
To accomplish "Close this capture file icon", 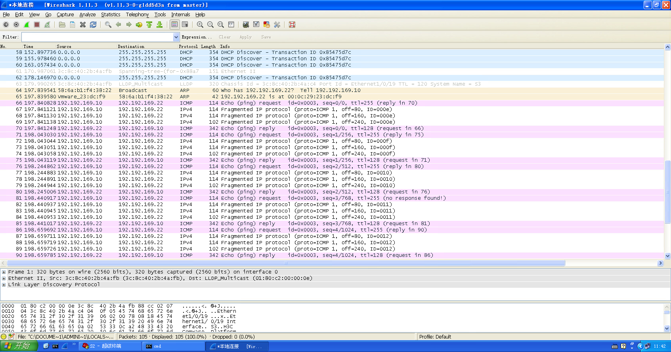I will (83, 25).
